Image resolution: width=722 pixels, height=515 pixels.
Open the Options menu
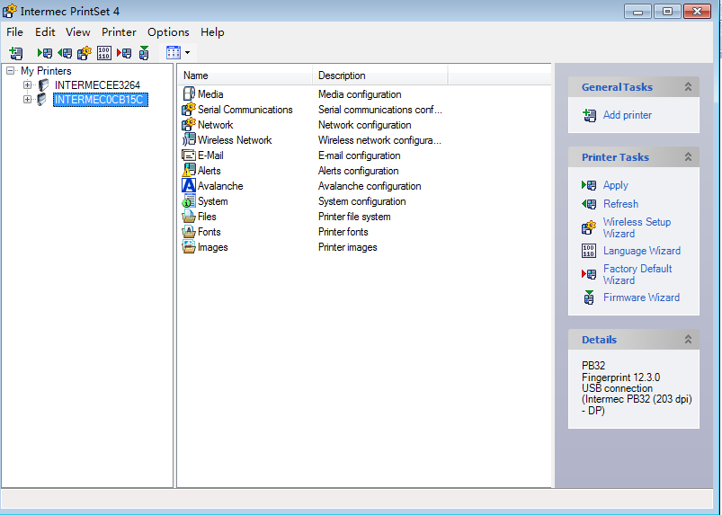click(x=168, y=32)
